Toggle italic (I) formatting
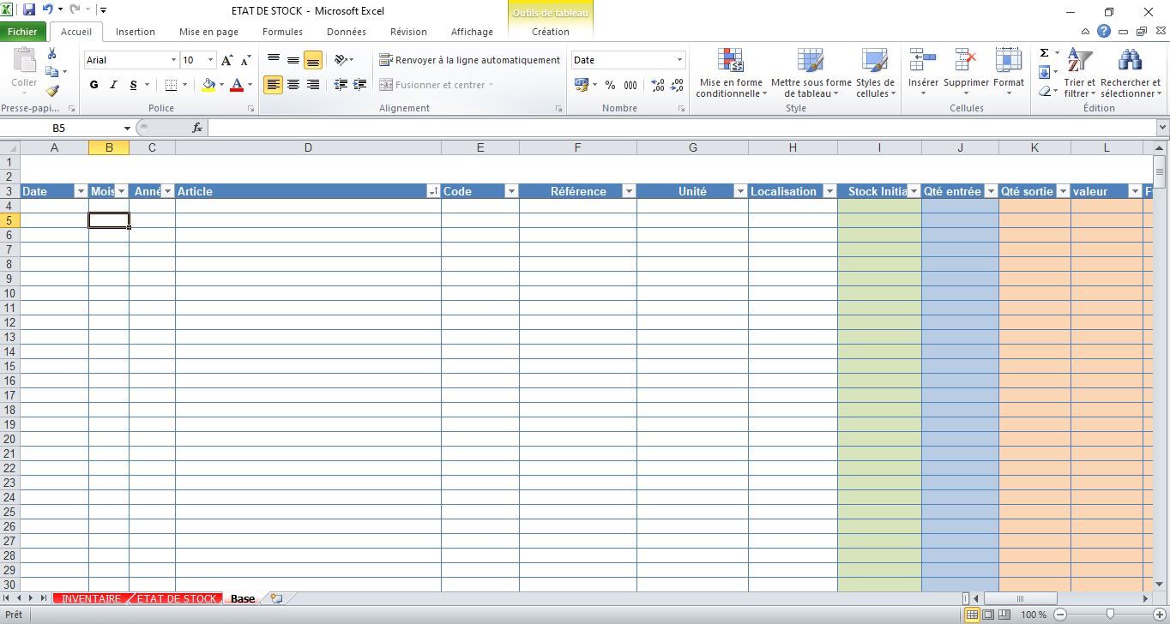 (x=113, y=85)
